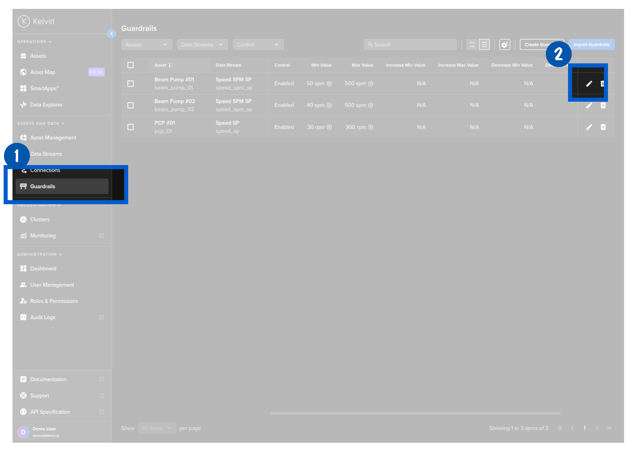The width and height of the screenshot is (637, 452).
Task: Sort by the Asset column arrow icon
Action: pyautogui.click(x=171, y=65)
